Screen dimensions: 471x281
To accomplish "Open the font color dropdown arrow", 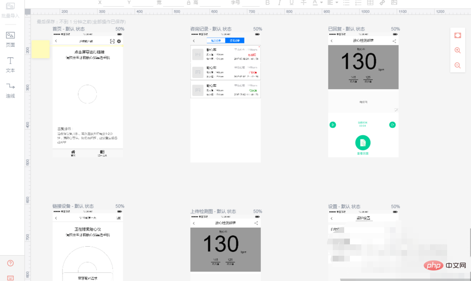I will click(x=321, y=2).
